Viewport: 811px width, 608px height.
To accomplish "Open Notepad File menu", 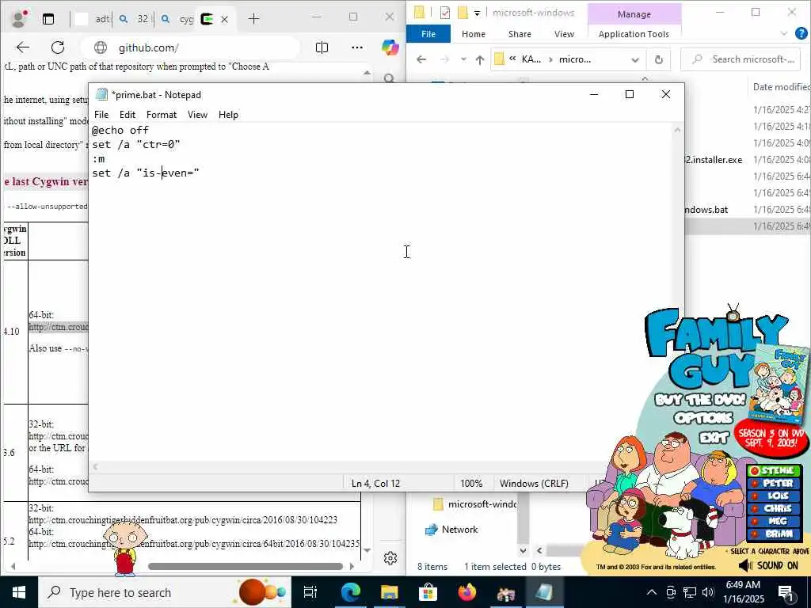I will (x=101, y=115).
